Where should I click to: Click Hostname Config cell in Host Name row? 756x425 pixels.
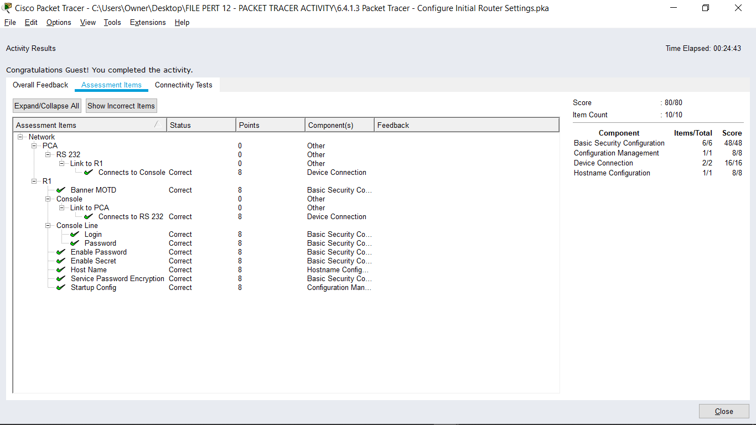click(x=338, y=269)
